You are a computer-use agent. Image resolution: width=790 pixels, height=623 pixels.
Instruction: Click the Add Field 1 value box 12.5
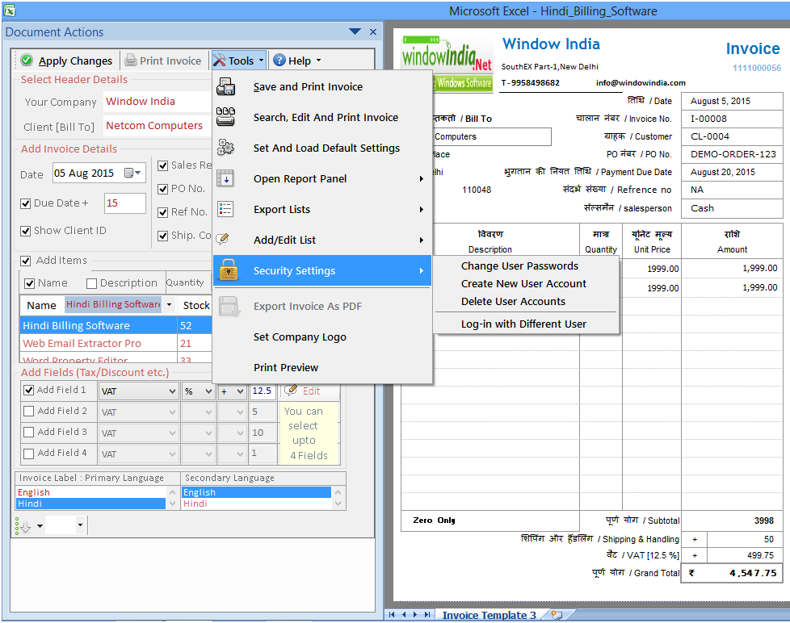click(263, 391)
